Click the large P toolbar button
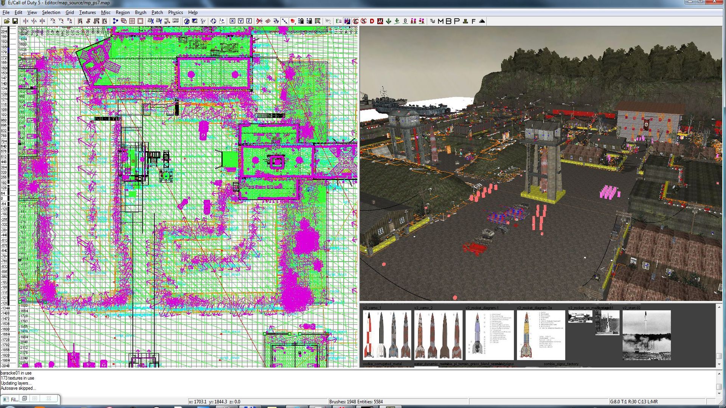726x408 pixels. [457, 21]
